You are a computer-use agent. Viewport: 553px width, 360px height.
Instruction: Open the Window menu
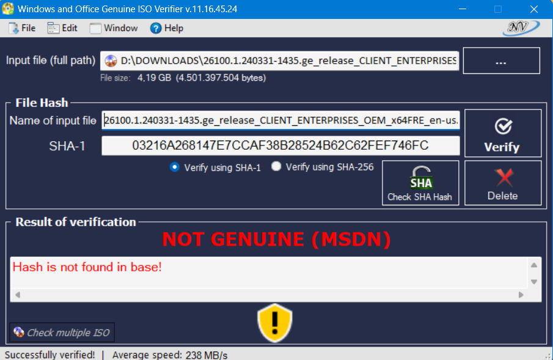click(114, 28)
